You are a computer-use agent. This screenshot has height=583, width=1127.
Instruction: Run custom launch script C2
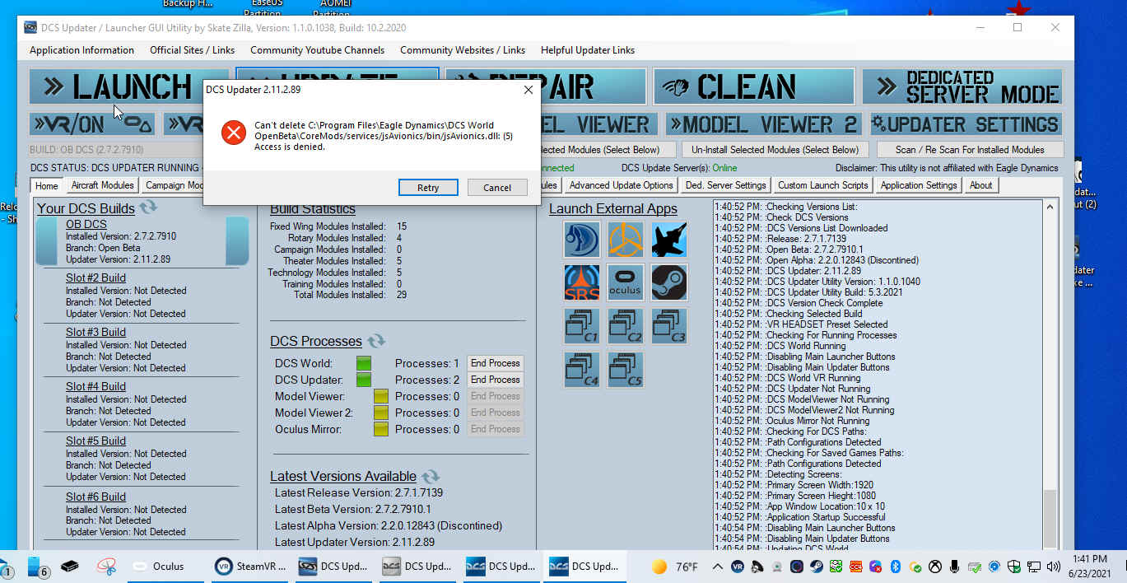626,326
